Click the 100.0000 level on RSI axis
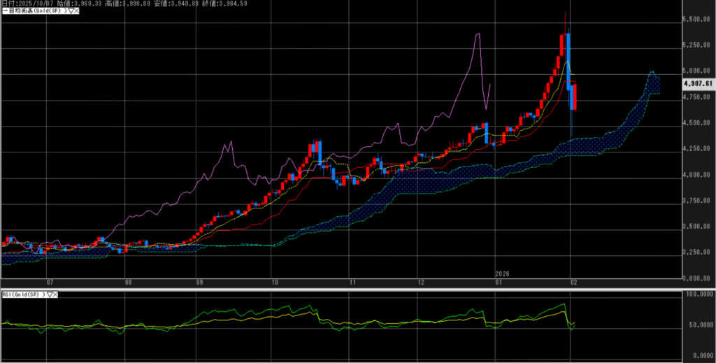Screen dimensions: 716x363 point(699,294)
